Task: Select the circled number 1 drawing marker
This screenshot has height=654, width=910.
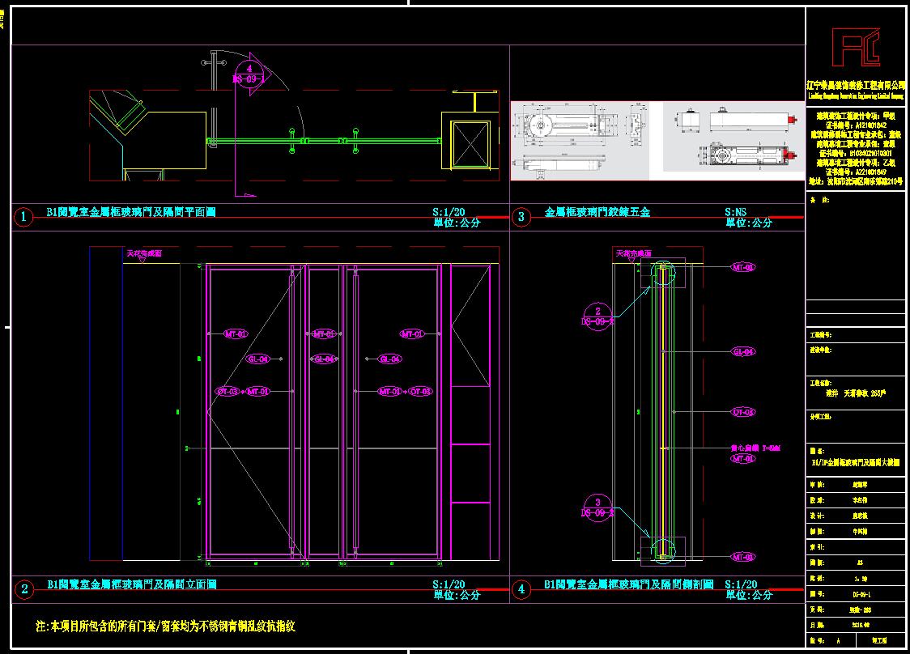Action: click(x=24, y=217)
